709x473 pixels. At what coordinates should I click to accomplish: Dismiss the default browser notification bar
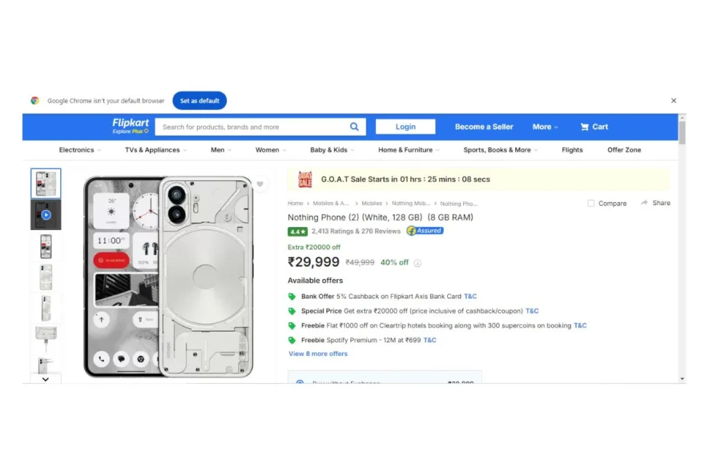click(674, 100)
